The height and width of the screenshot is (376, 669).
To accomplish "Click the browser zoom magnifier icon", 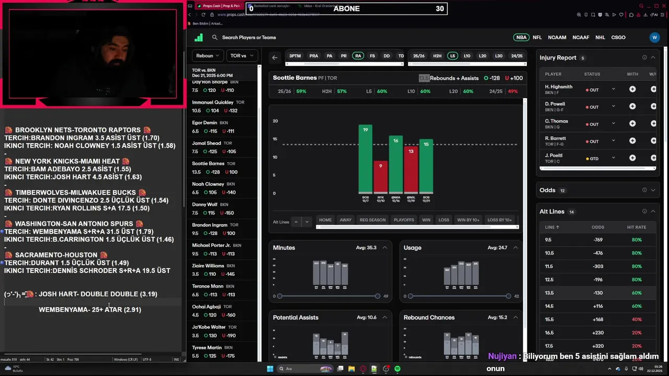I will pyautogui.click(x=579, y=15).
